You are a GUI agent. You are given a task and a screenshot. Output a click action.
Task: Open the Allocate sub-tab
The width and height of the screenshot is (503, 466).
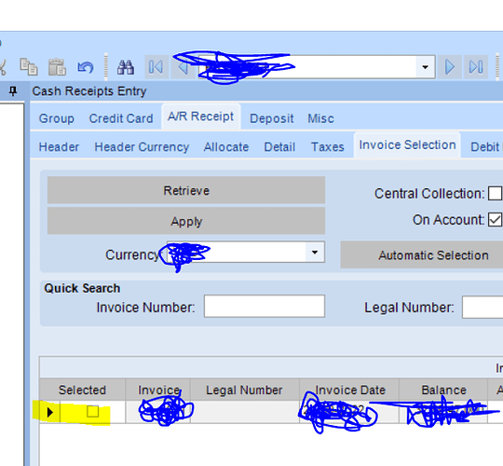pos(226,147)
